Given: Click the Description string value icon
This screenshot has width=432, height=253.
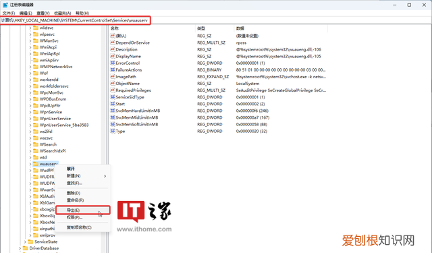Looking at the screenshot, I should (113, 49).
